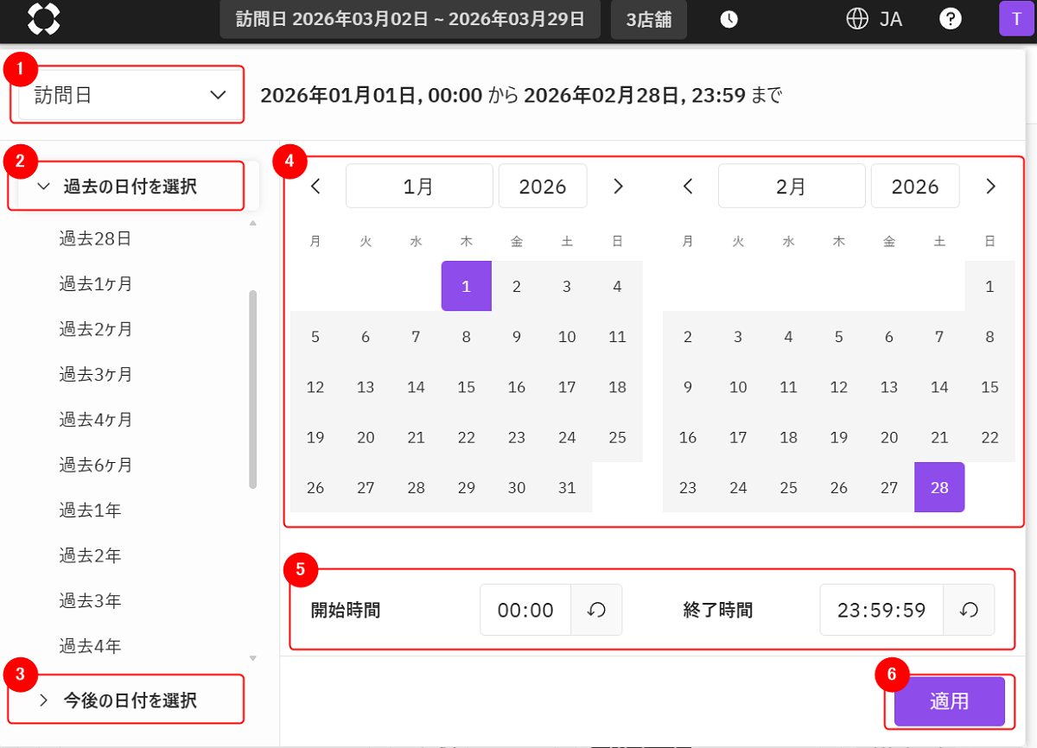Click the globe language icon
1037x748 pixels.
pos(857,19)
